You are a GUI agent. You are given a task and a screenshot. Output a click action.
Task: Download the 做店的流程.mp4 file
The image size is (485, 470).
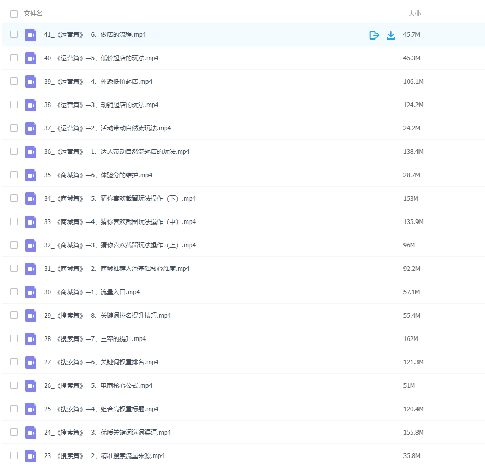coord(391,35)
